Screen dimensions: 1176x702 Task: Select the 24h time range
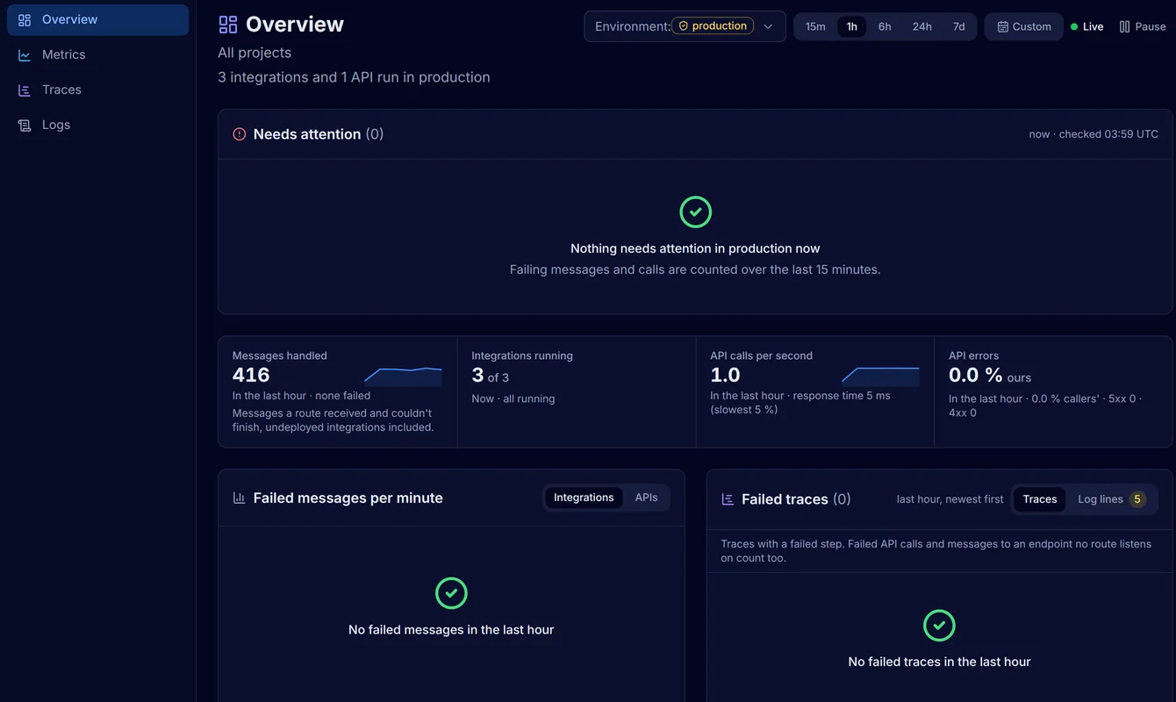pyautogui.click(x=921, y=26)
